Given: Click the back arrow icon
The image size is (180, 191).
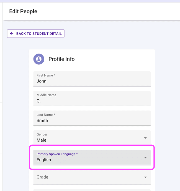Looking at the screenshot, I should click(12, 34).
